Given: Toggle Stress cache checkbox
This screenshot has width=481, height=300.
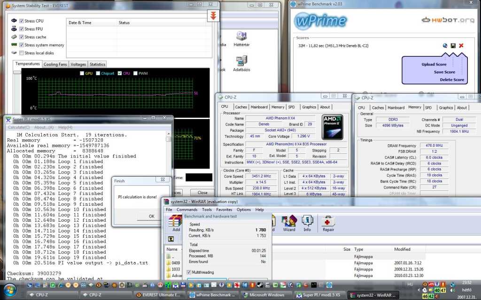Looking at the screenshot, I should point(22,37).
